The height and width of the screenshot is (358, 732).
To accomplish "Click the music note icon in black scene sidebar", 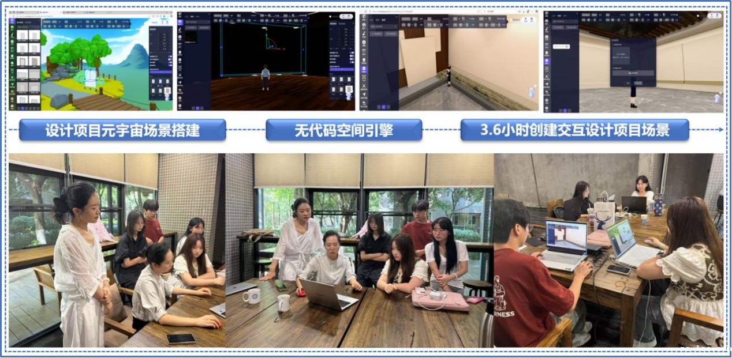I will pos(181,29).
